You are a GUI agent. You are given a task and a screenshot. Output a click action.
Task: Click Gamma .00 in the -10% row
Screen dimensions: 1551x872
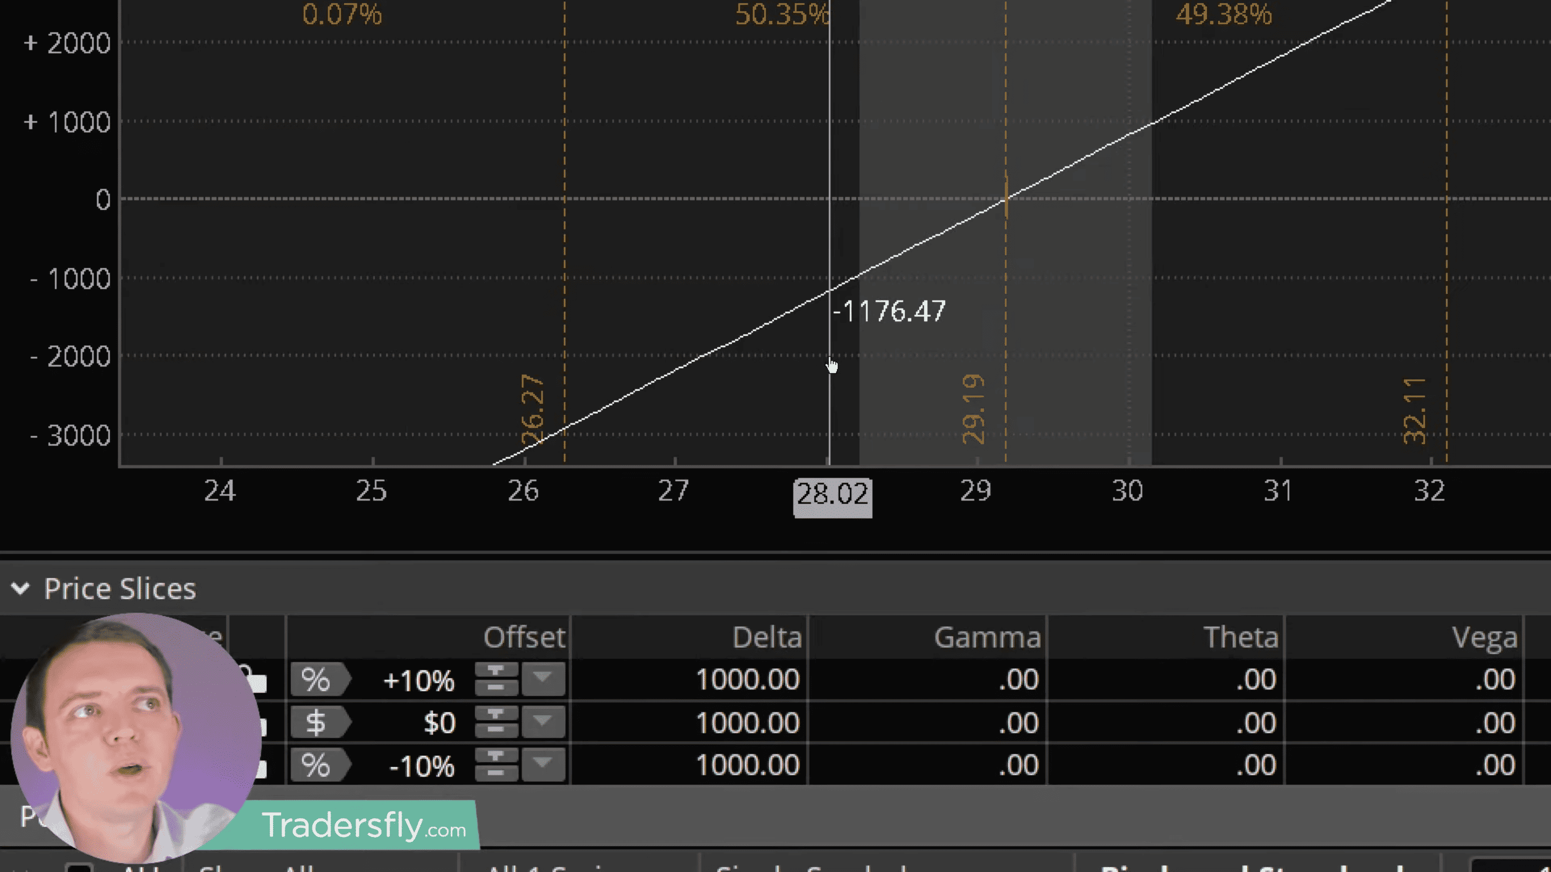1019,765
